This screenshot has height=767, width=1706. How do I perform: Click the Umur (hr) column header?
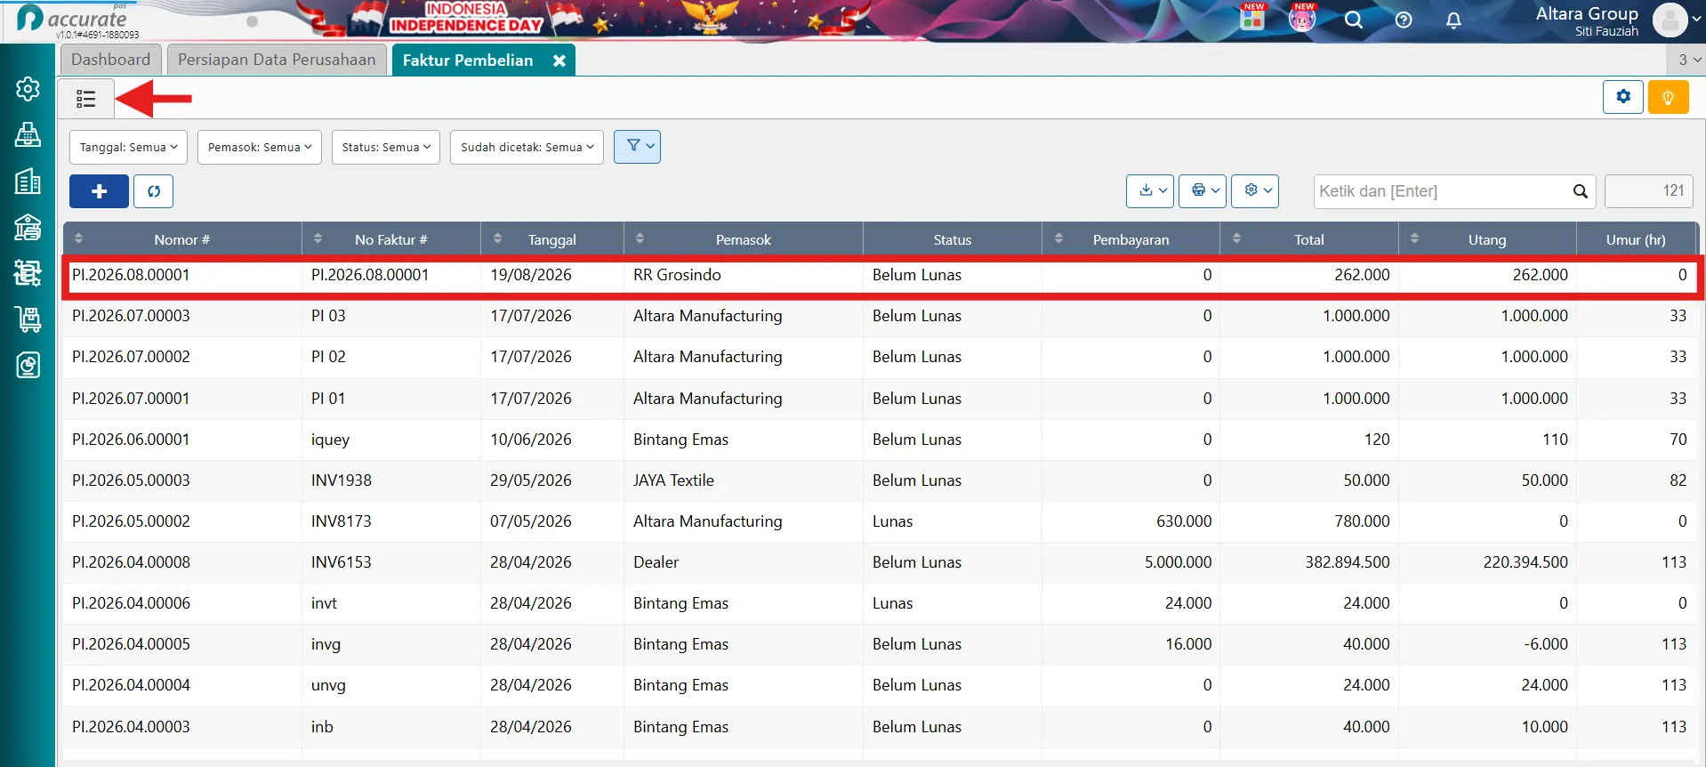pyautogui.click(x=1636, y=239)
